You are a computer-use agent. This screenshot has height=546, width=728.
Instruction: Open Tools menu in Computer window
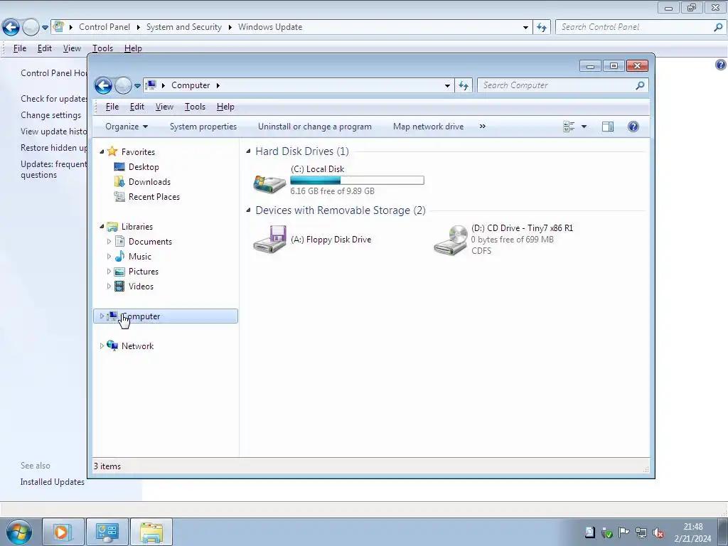pyautogui.click(x=195, y=107)
